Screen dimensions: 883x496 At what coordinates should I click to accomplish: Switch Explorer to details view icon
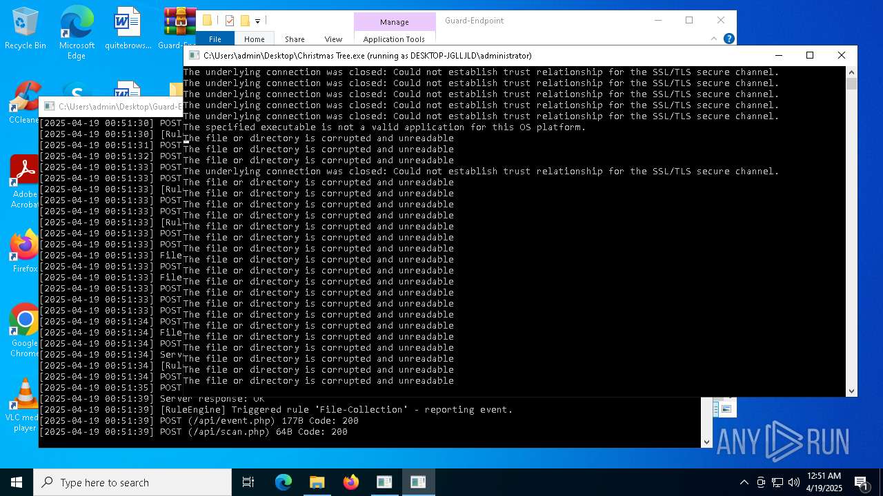click(717, 409)
